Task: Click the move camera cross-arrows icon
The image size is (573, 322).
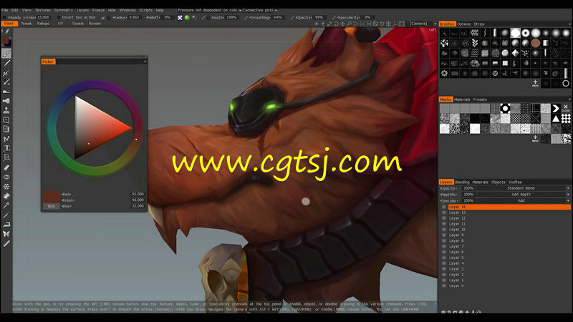Action: click(343, 24)
